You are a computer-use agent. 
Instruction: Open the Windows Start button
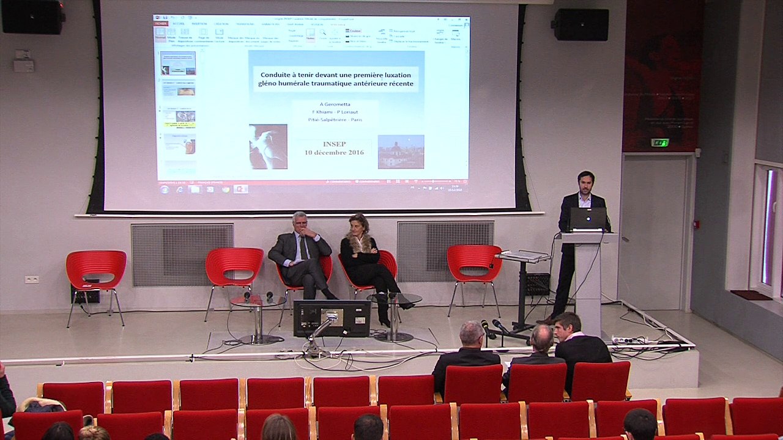164,189
